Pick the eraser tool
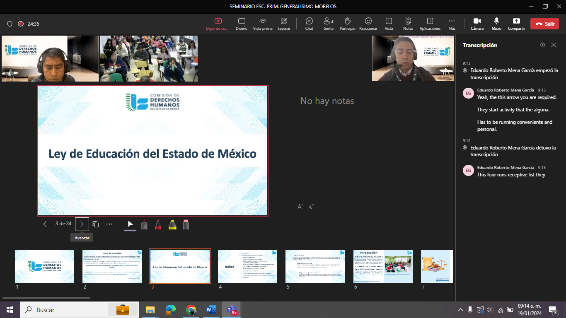The image size is (566, 318). [186, 224]
